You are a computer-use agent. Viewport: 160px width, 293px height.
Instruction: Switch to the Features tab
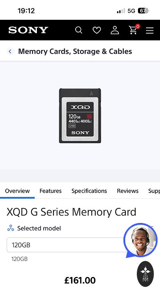tap(51, 191)
